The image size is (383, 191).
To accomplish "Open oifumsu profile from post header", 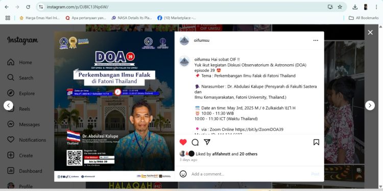I will point(202,40).
